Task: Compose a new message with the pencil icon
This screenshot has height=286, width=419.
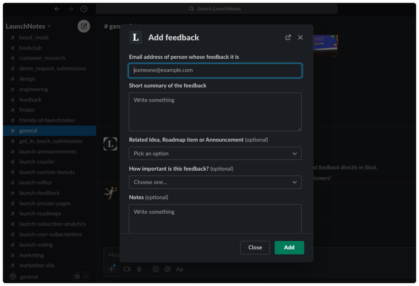Action: (84, 26)
